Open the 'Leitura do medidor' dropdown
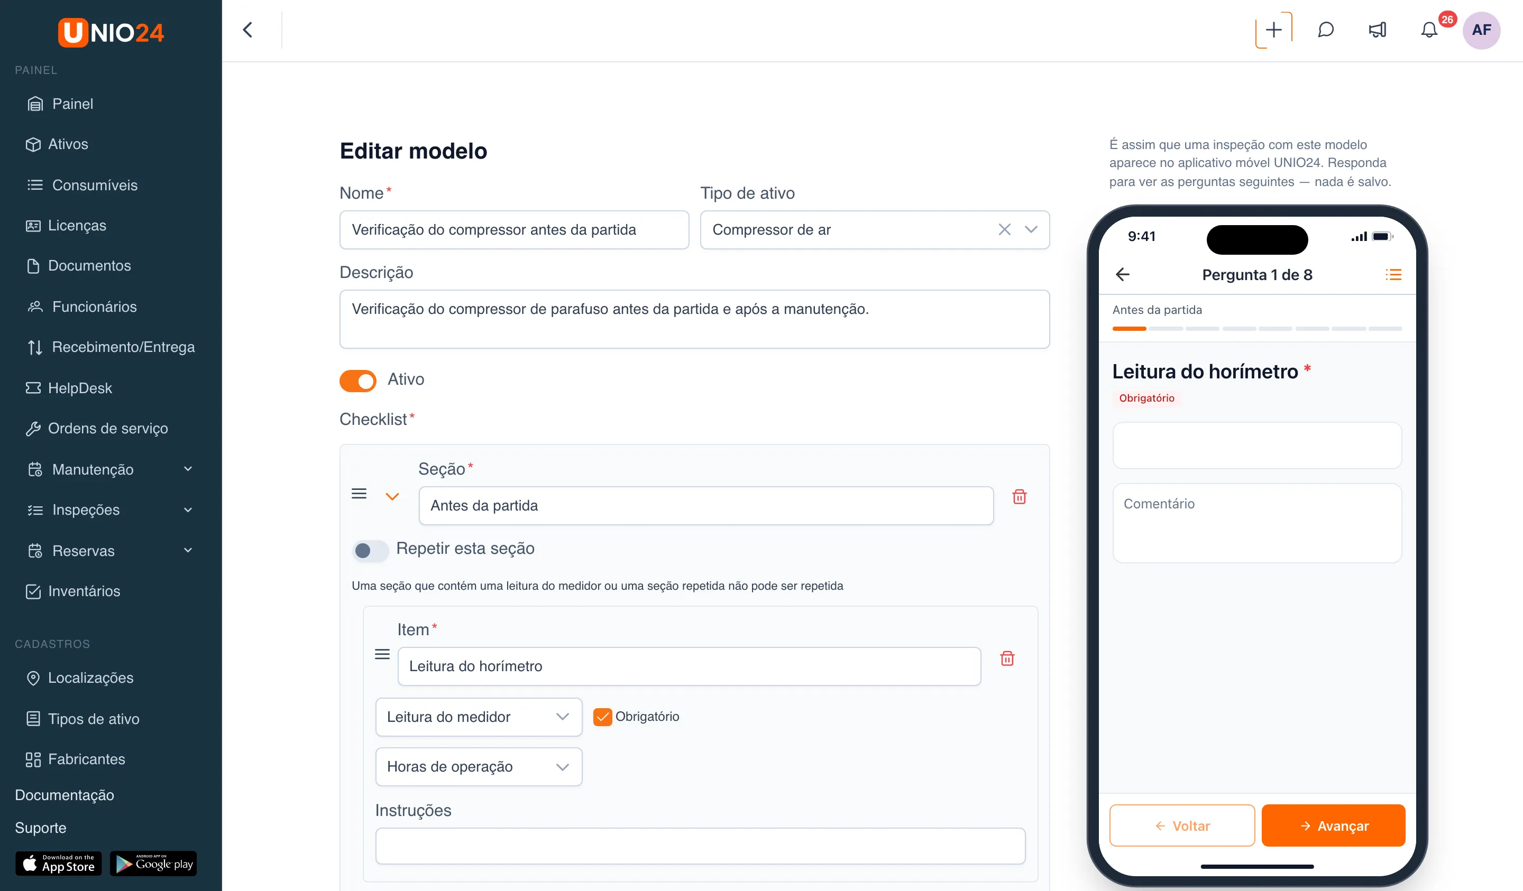The image size is (1523, 891). coord(479,717)
